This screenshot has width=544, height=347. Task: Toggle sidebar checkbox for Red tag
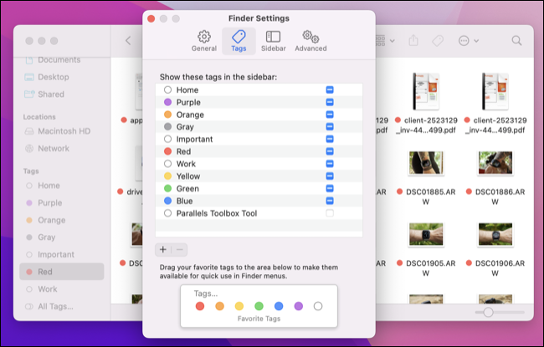coord(330,151)
